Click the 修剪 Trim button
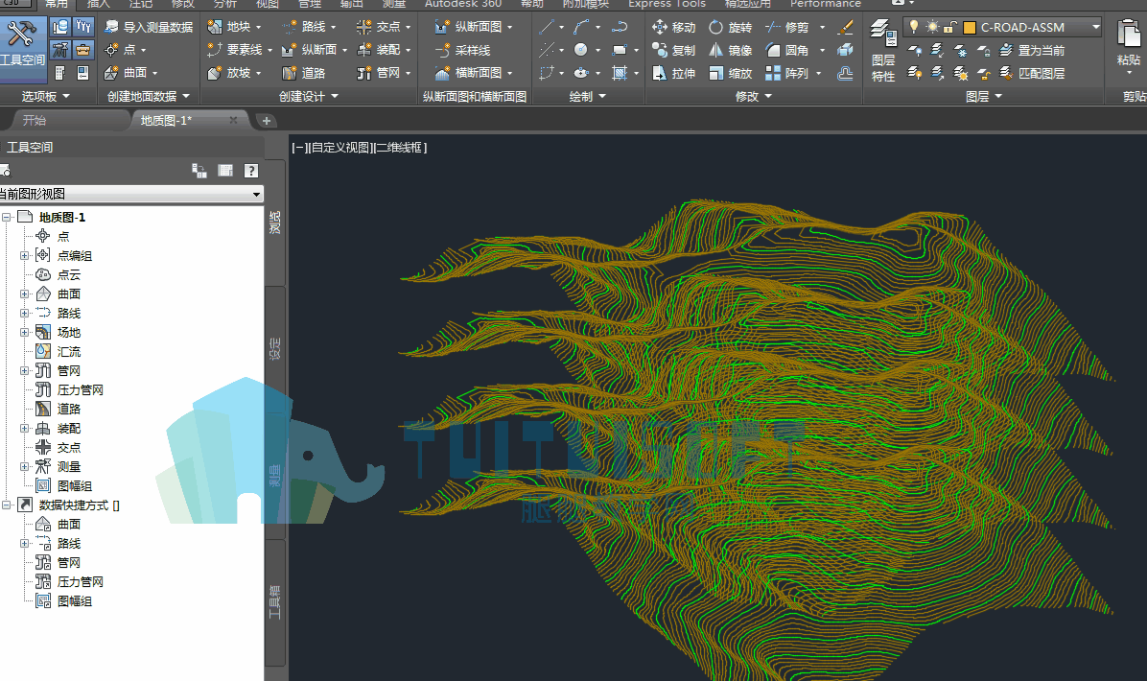 787,27
